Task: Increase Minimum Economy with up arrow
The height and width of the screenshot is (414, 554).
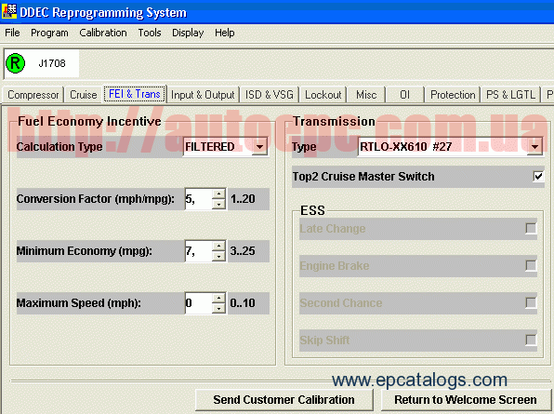Action: [219, 246]
